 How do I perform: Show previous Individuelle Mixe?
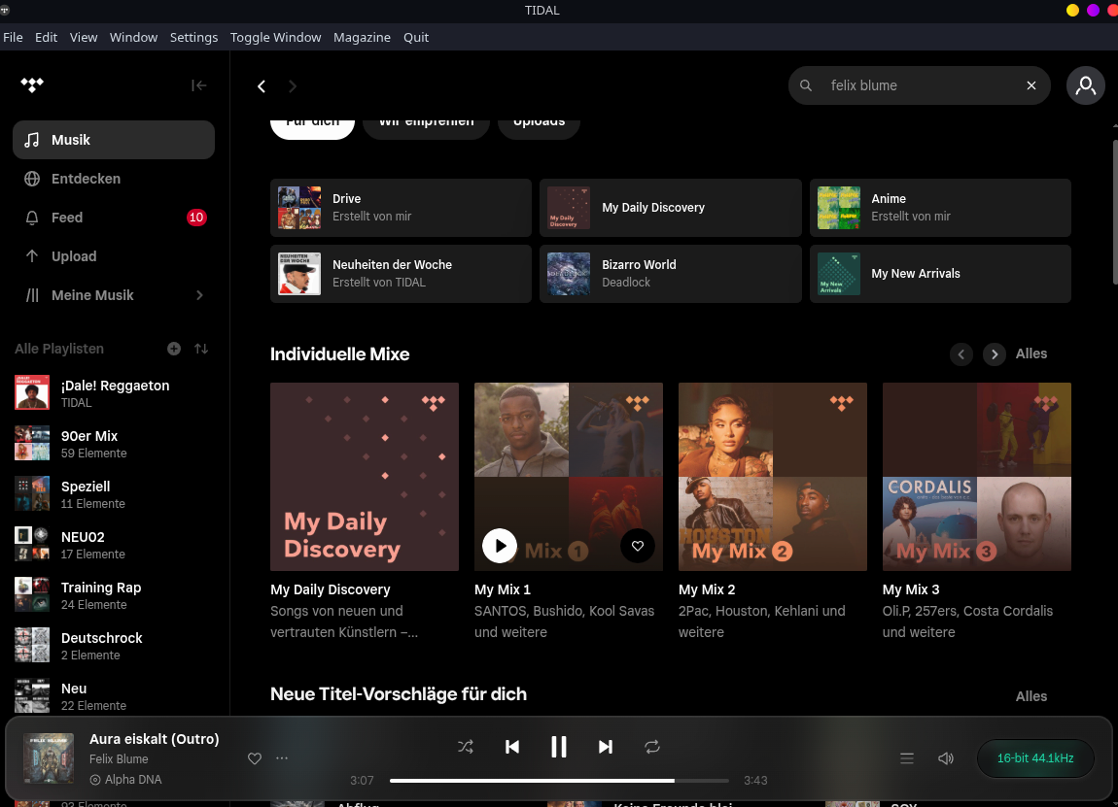pos(961,354)
